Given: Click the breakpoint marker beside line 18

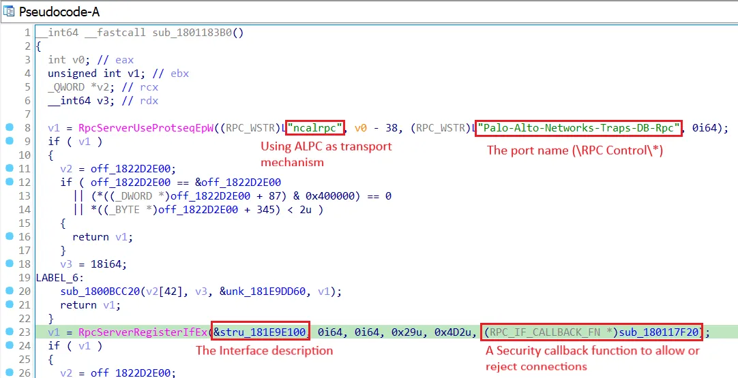Looking at the screenshot, I should (9, 264).
